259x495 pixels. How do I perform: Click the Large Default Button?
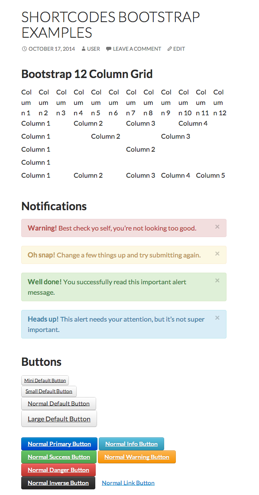tap(59, 419)
